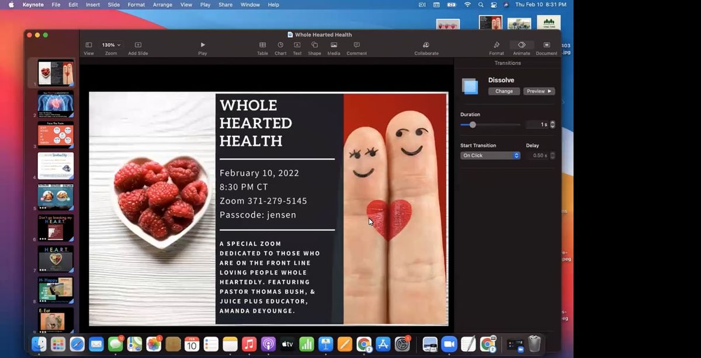Viewport: 701px width, 358px height.
Task: Open the View options in the toolbar
Action: click(89, 48)
